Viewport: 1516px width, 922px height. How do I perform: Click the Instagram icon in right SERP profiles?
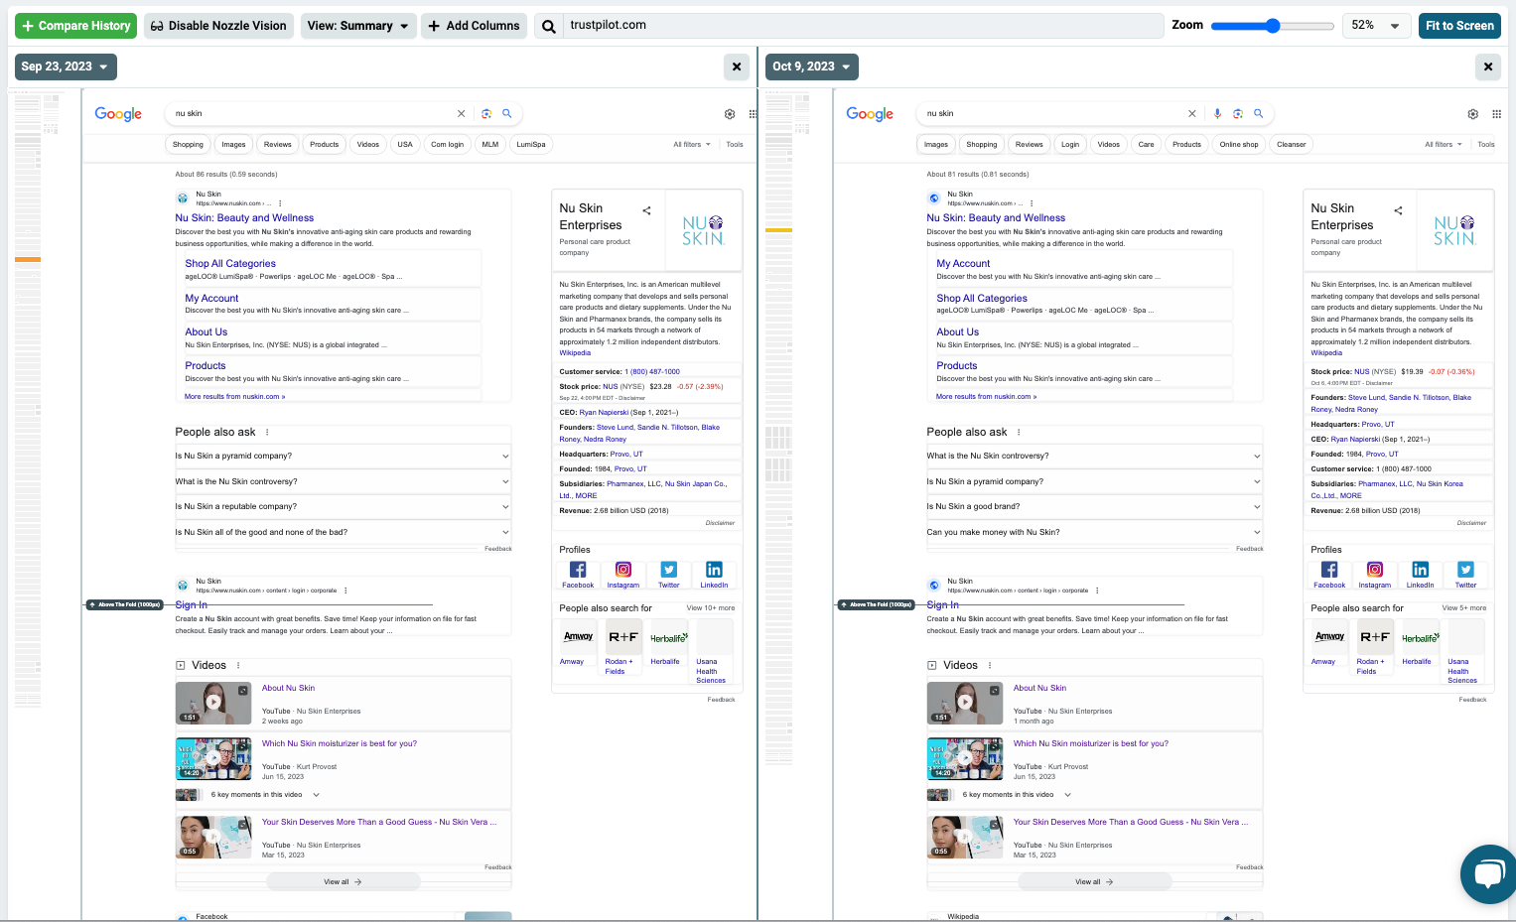point(1375,570)
